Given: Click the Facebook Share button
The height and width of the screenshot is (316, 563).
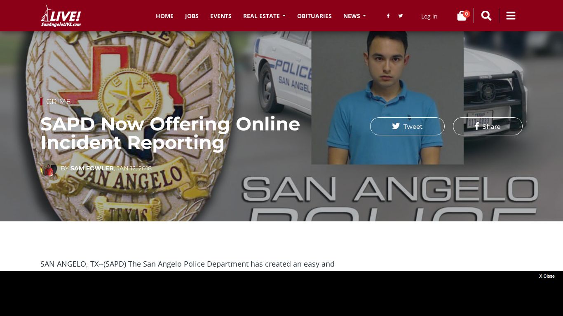Looking at the screenshot, I should pos(488,126).
